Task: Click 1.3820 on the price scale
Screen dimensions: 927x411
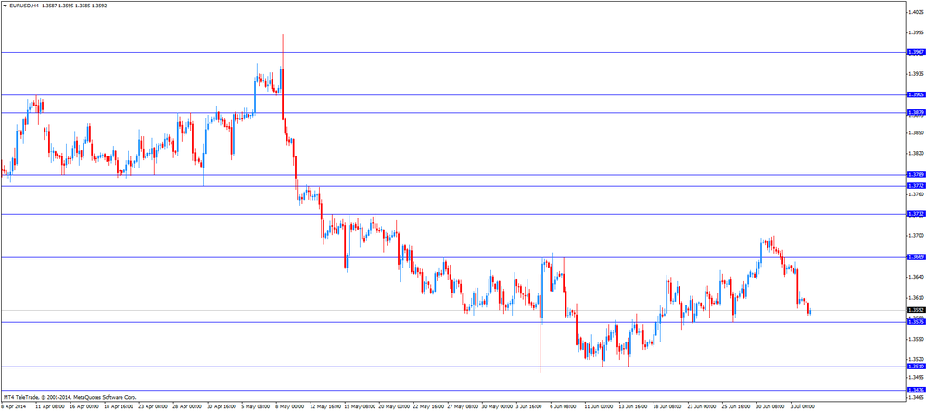Action: tap(915, 153)
